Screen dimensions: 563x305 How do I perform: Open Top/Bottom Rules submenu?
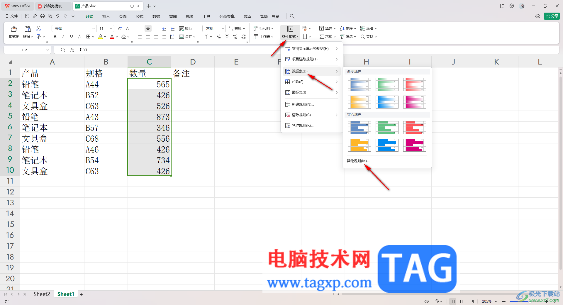pos(311,59)
